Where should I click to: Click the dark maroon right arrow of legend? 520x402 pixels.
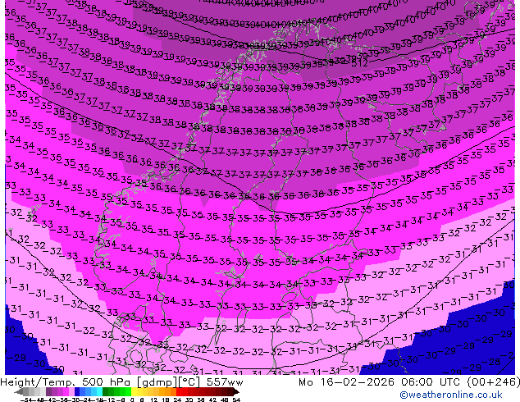pos(236,392)
